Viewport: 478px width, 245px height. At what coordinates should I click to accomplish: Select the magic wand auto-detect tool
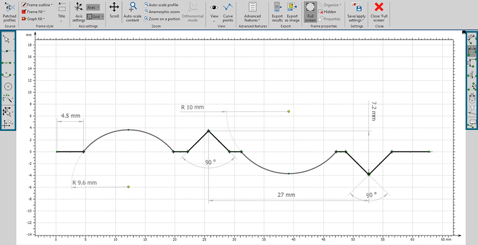click(x=8, y=98)
